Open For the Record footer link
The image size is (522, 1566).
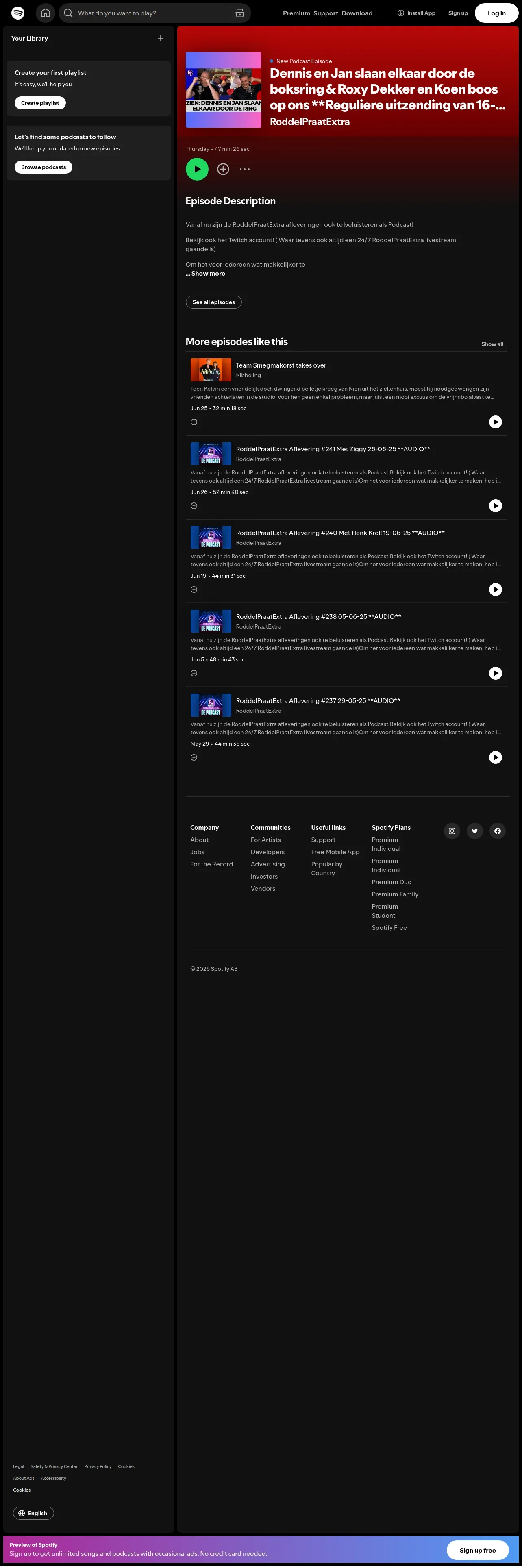point(211,864)
